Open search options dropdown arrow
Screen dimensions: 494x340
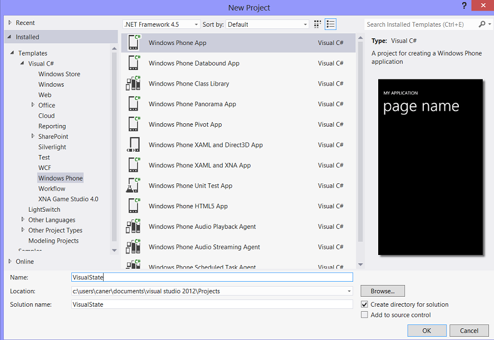click(490, 24)
